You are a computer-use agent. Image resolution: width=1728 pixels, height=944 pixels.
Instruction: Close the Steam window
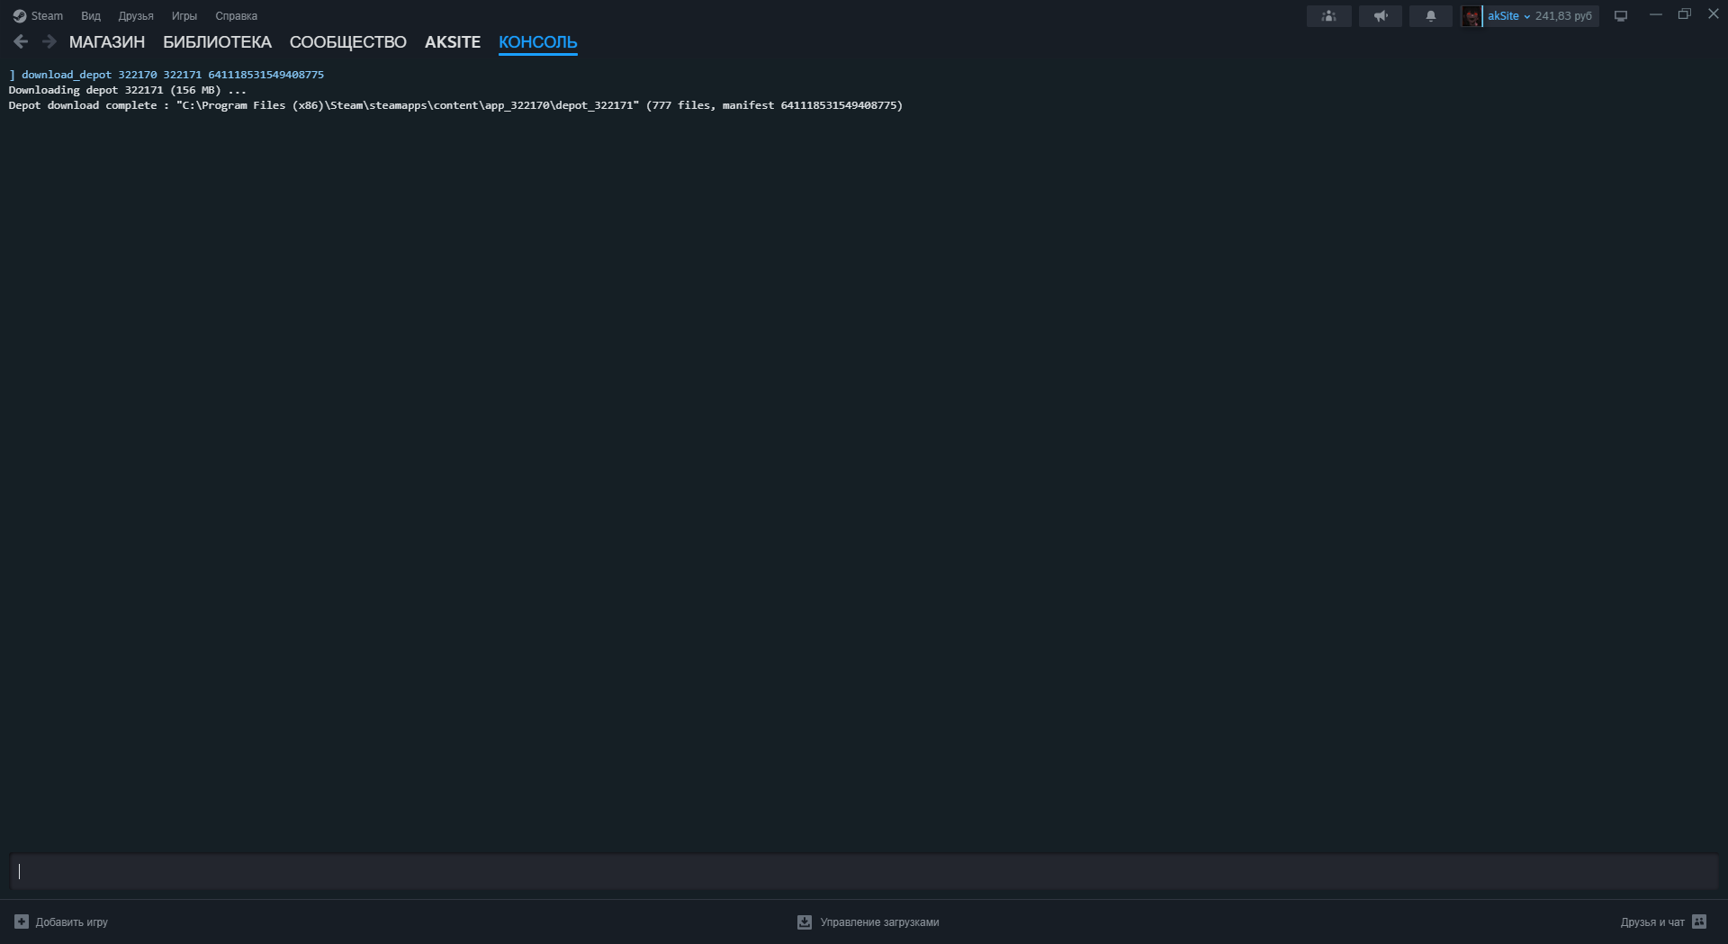pyautogui.click(x=1714, y=14)
